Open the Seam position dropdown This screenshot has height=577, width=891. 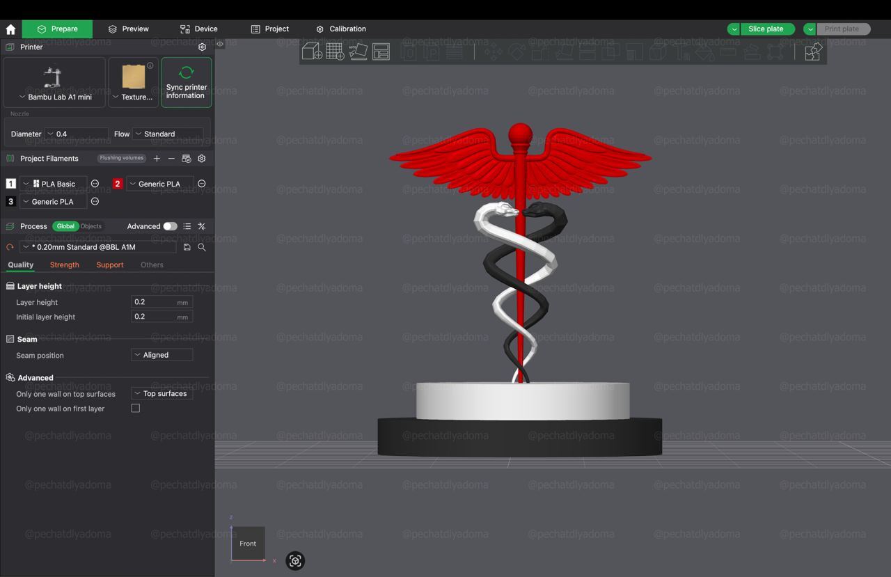[x=161, y=355]
